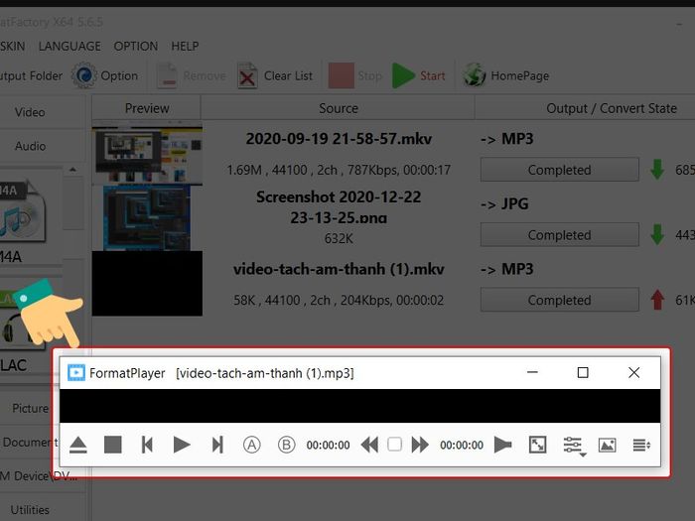Click the 632K file size text
This screenshot has height=521, width=695.
[x=339, y=239]
